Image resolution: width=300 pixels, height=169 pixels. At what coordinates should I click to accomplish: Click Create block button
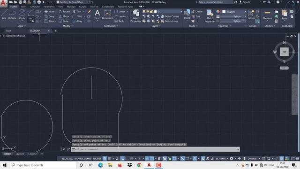(197, 11)
